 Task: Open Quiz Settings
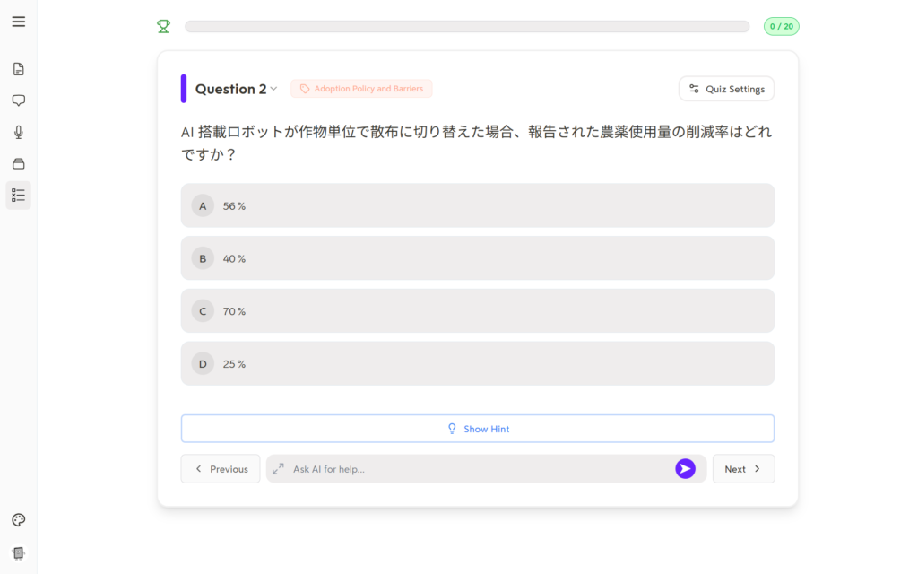click(726, 89)
